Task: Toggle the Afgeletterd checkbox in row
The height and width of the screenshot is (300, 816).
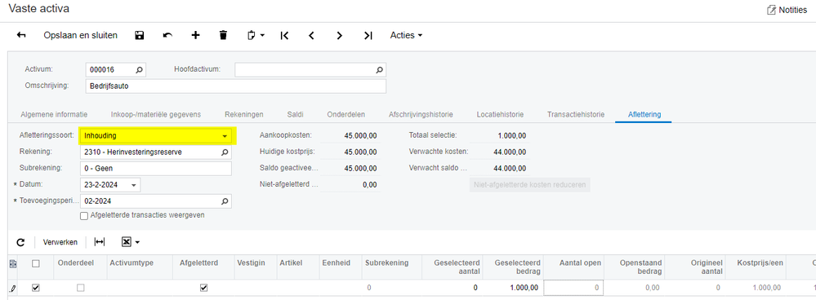Action: [x=204, y=288]
